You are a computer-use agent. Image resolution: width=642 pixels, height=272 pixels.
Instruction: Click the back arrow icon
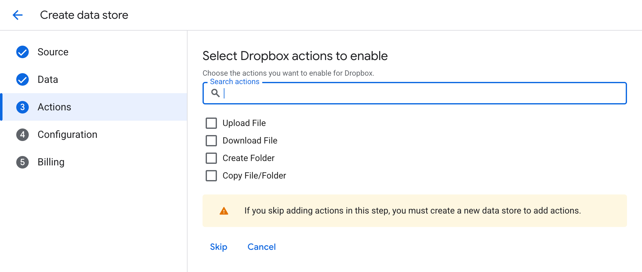(x=18, y=15)
